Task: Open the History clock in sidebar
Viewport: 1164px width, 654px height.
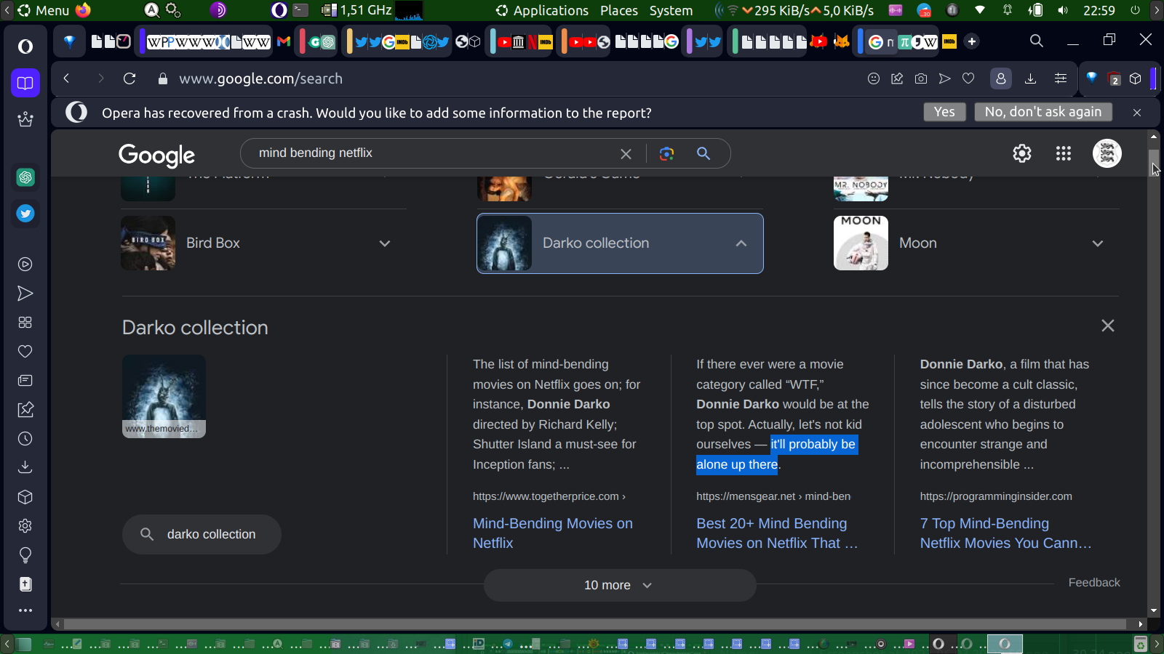Action: click(25, 439)
